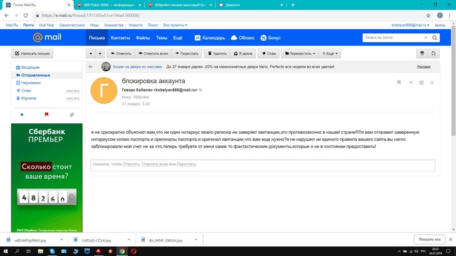Open letter in new window icon

coord(433,53)
